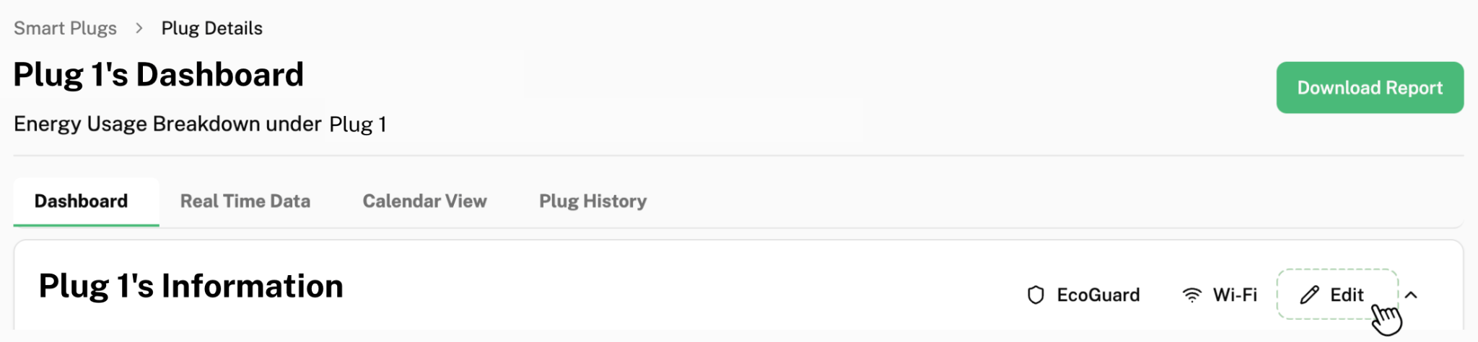Click the Edit button label
The image size is (1478, 342).
coord(1347,295)
